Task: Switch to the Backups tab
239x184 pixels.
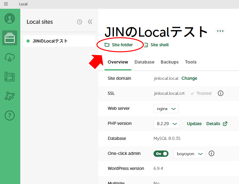Action: [169, 62]
